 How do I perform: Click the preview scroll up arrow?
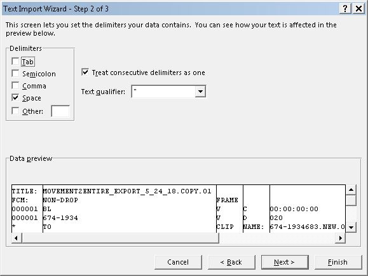point(351,190)
